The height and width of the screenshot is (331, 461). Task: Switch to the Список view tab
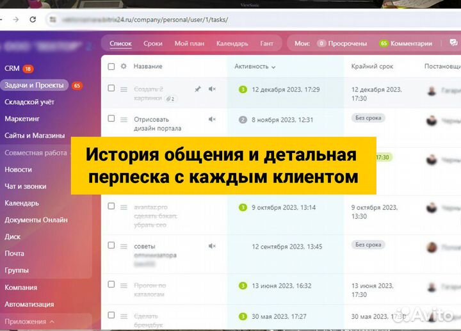coord(120,44)
